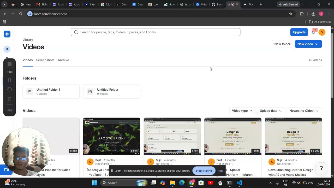The width and height of the screenshot is (334, 188).
Task: Open the Chrome extensions puzzle icon
Action: point(302,14)
